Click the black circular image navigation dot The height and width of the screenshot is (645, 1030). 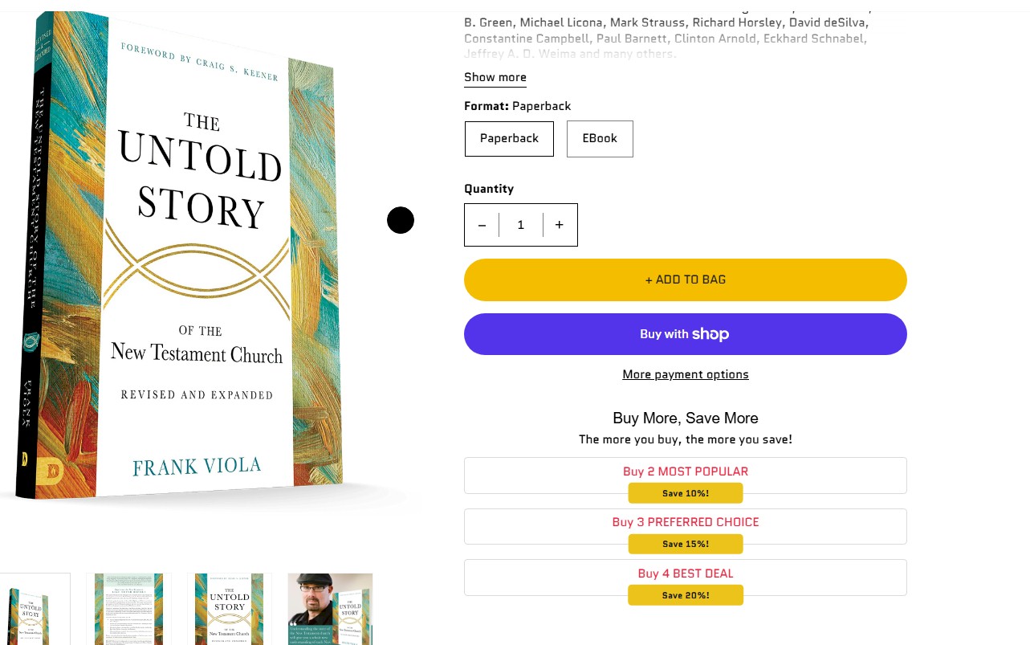tap(401, 220)
